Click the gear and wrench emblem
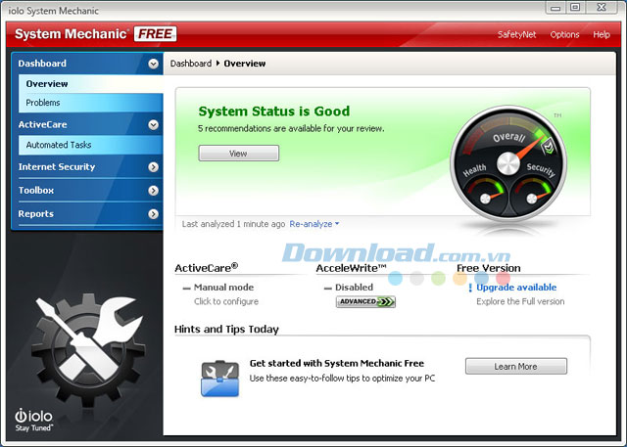The height and width of the screenshot is (447, 627). click(87, 351)
